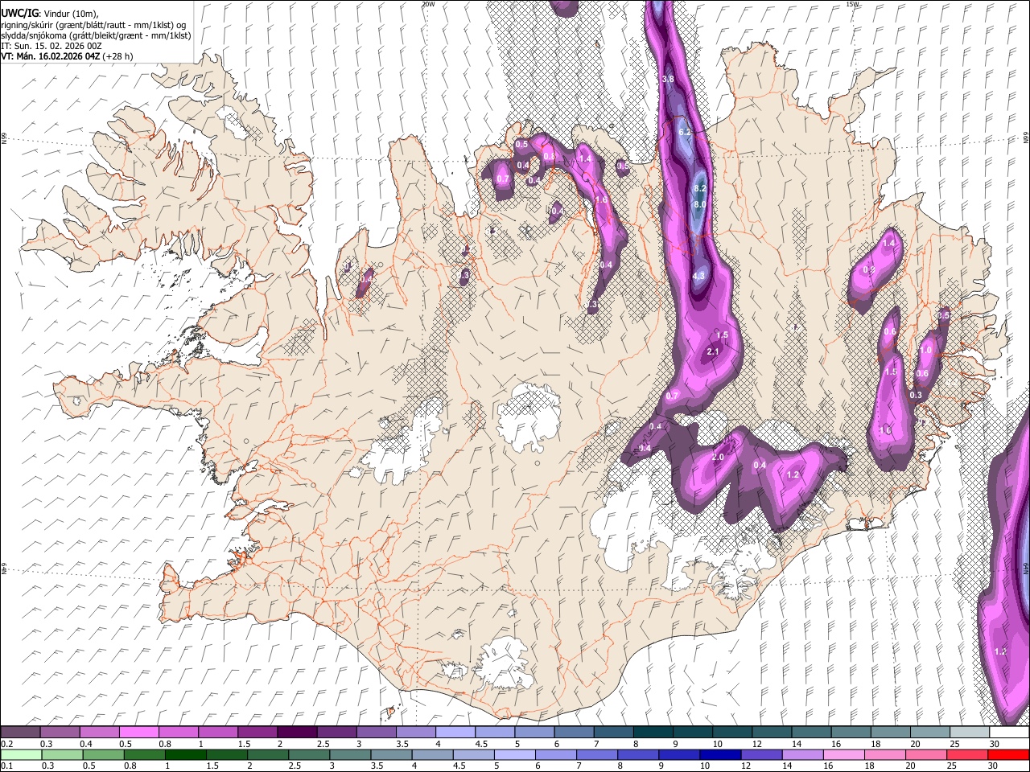Click the 30 label under the white swatch
The width and height of the screenshot is (1030, 772).
coord(995,744)
